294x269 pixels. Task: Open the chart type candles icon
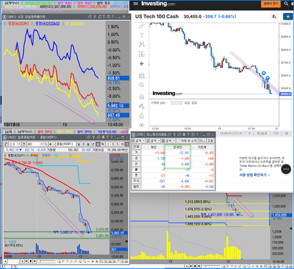[142, 76]
